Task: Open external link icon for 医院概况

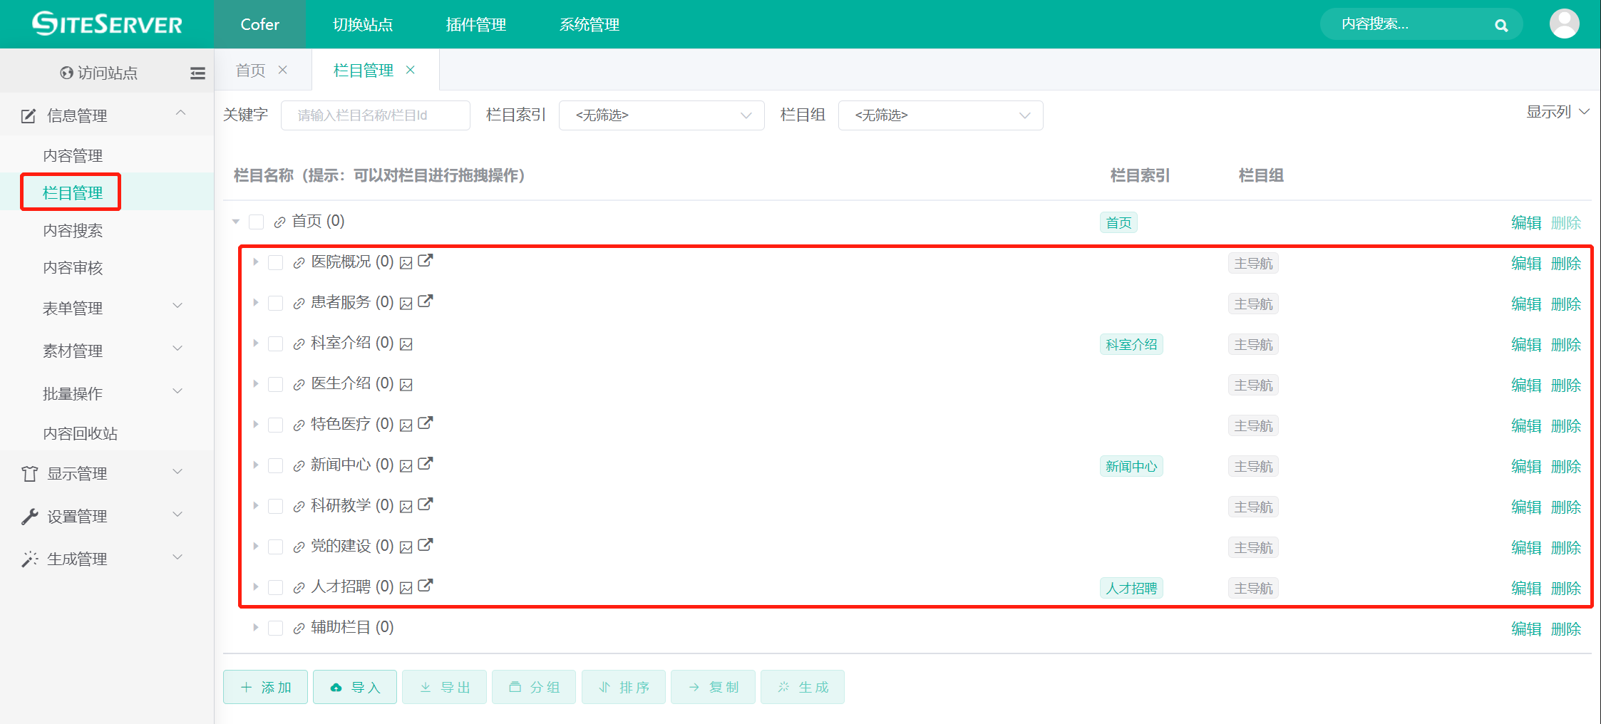Action: tap(425, 261)
